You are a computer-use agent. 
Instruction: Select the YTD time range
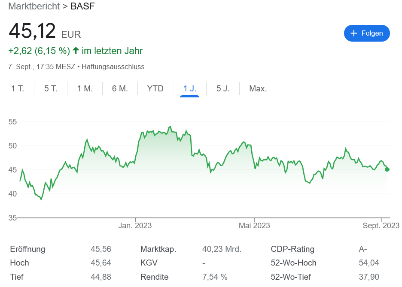[x=155, y=88]
